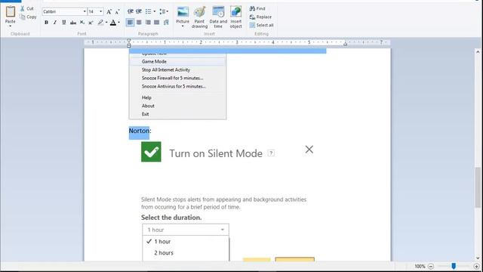Click the right indent marker on ruler
Viewport: 483px width, 272px height.
tap(346, 44)
